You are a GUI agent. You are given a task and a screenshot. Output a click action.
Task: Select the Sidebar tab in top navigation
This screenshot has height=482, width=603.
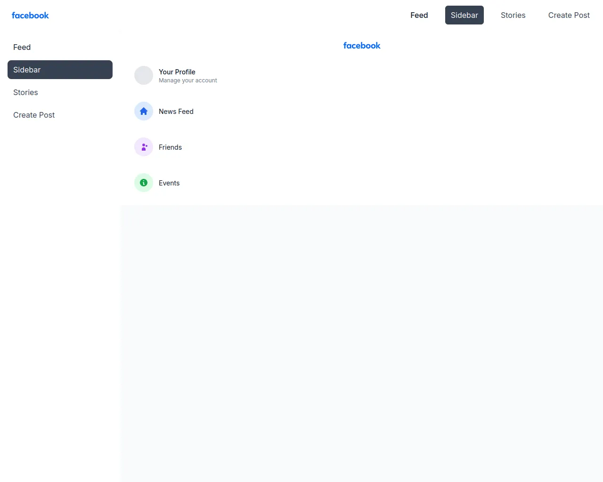[x=464, y=15]
